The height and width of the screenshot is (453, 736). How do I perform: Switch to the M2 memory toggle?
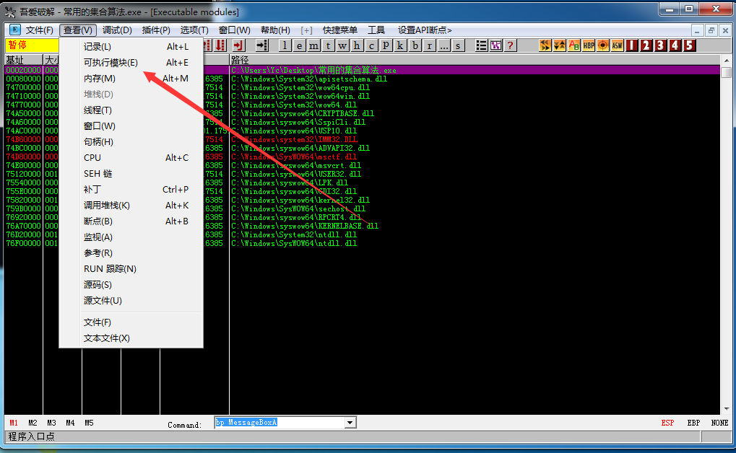coord(33,423)
